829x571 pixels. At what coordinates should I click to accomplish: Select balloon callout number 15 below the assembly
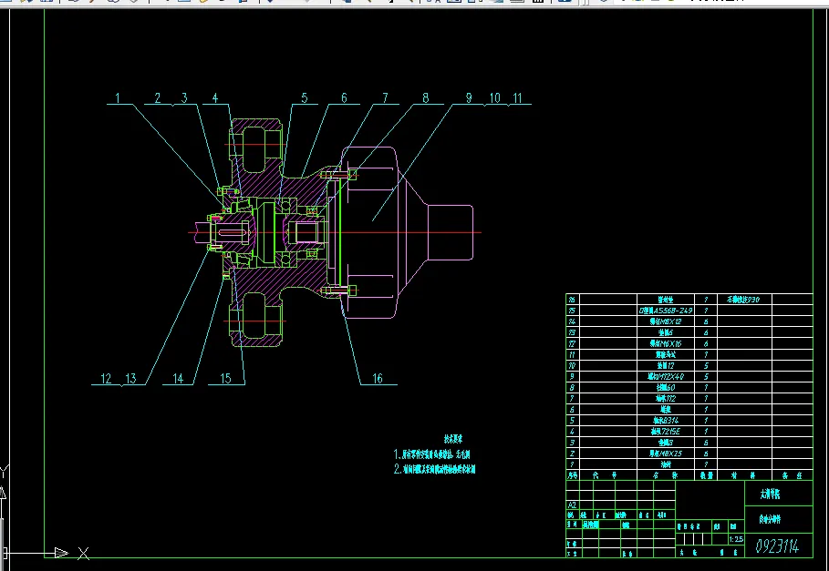pyautogui.click(x=226, y=378)
